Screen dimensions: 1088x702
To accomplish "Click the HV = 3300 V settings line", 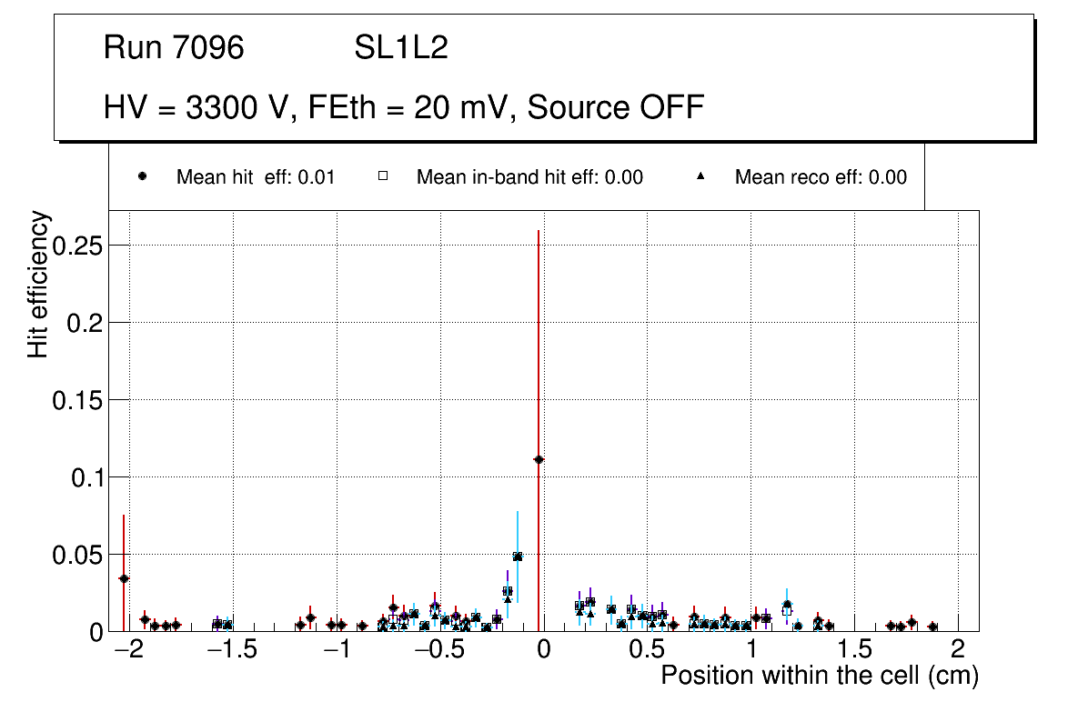I will [404, 107].
